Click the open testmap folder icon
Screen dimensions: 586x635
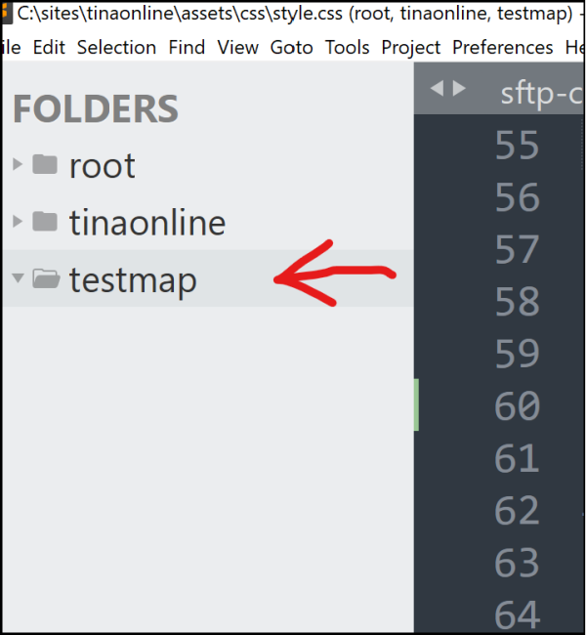(45, 279)
